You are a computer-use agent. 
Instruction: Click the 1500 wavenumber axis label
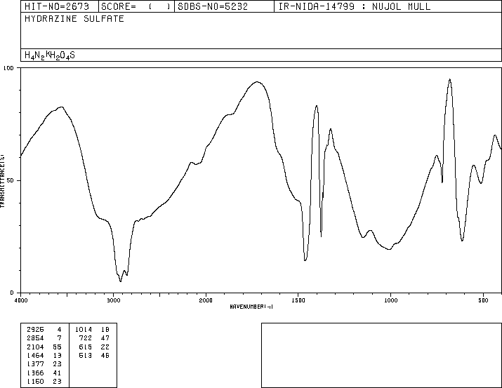pyautogui.click(x=298, y=300)
